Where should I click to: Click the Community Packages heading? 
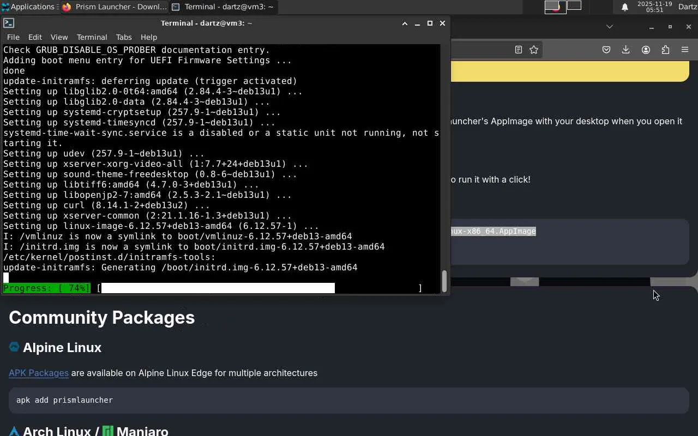pyautogui.click(x=102, y=317)
